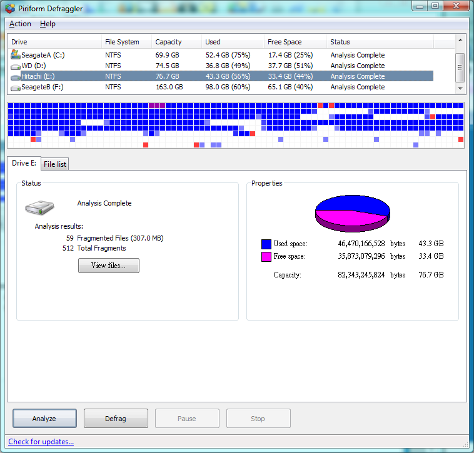Click the blue Used space color swatch
474x453 pixels.
click(266, 244)
